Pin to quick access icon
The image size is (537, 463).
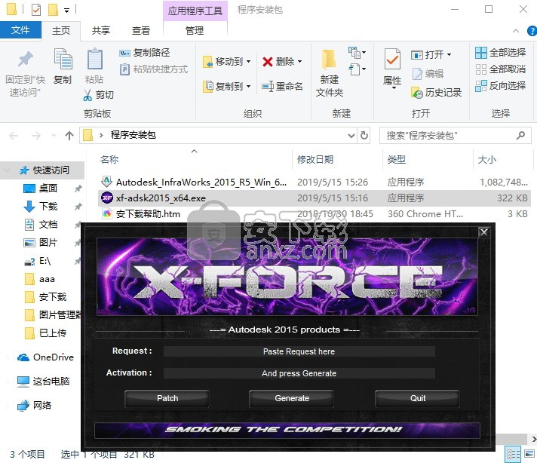click(26, 60)
